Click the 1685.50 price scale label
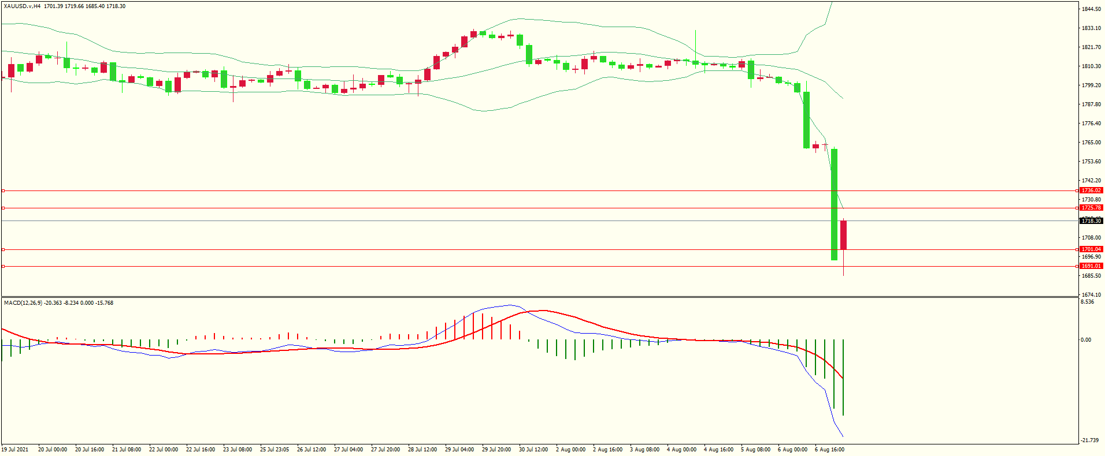 click(x=1091, y=276)
